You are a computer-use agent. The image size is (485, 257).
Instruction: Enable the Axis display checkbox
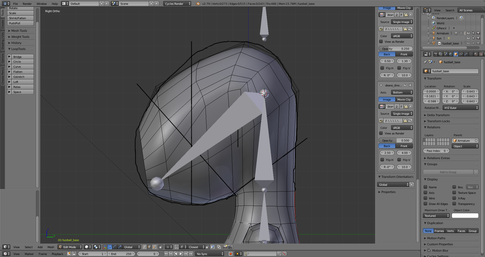[425, 193]
